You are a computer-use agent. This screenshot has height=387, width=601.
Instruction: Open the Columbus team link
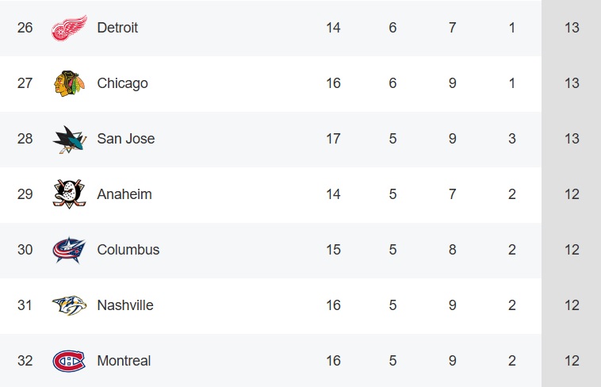tap(128, 250)
